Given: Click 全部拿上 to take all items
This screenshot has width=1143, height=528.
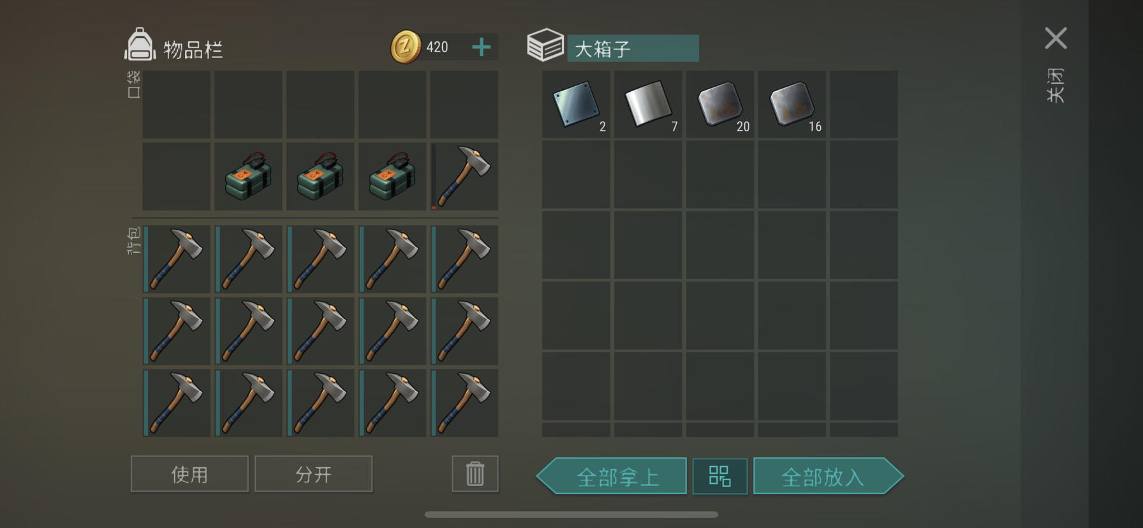Looking at the screenshot, I should click(x=612, y=476).
